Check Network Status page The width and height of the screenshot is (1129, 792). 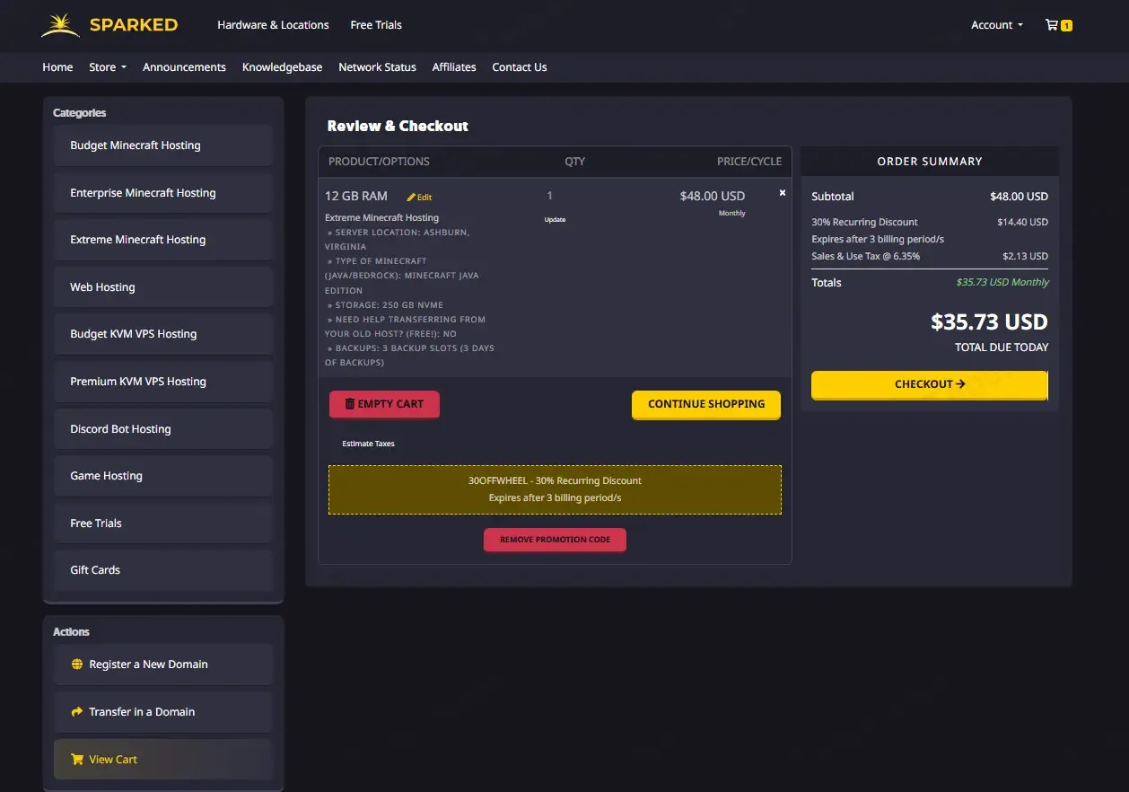[x=377, y=67]
